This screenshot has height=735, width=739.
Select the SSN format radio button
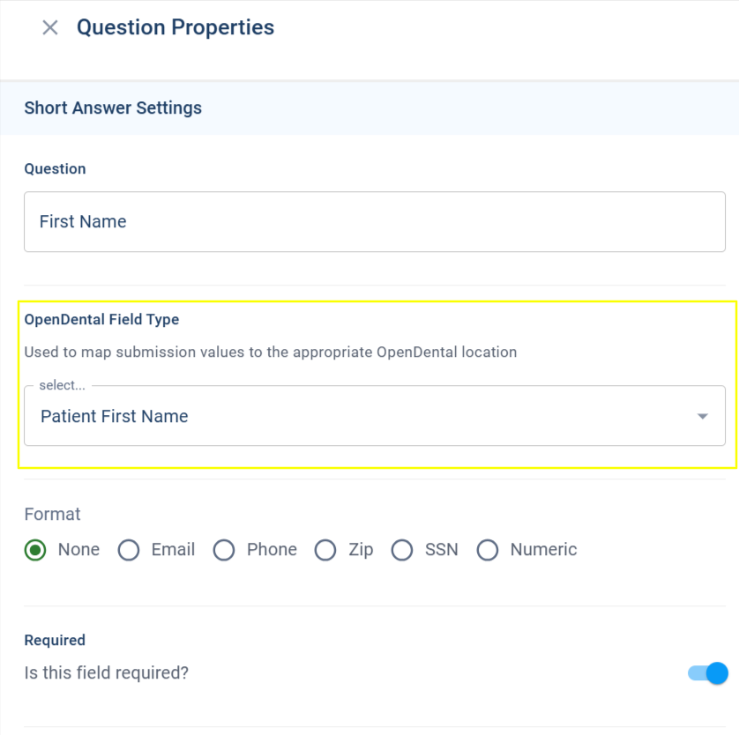(401, 549)
